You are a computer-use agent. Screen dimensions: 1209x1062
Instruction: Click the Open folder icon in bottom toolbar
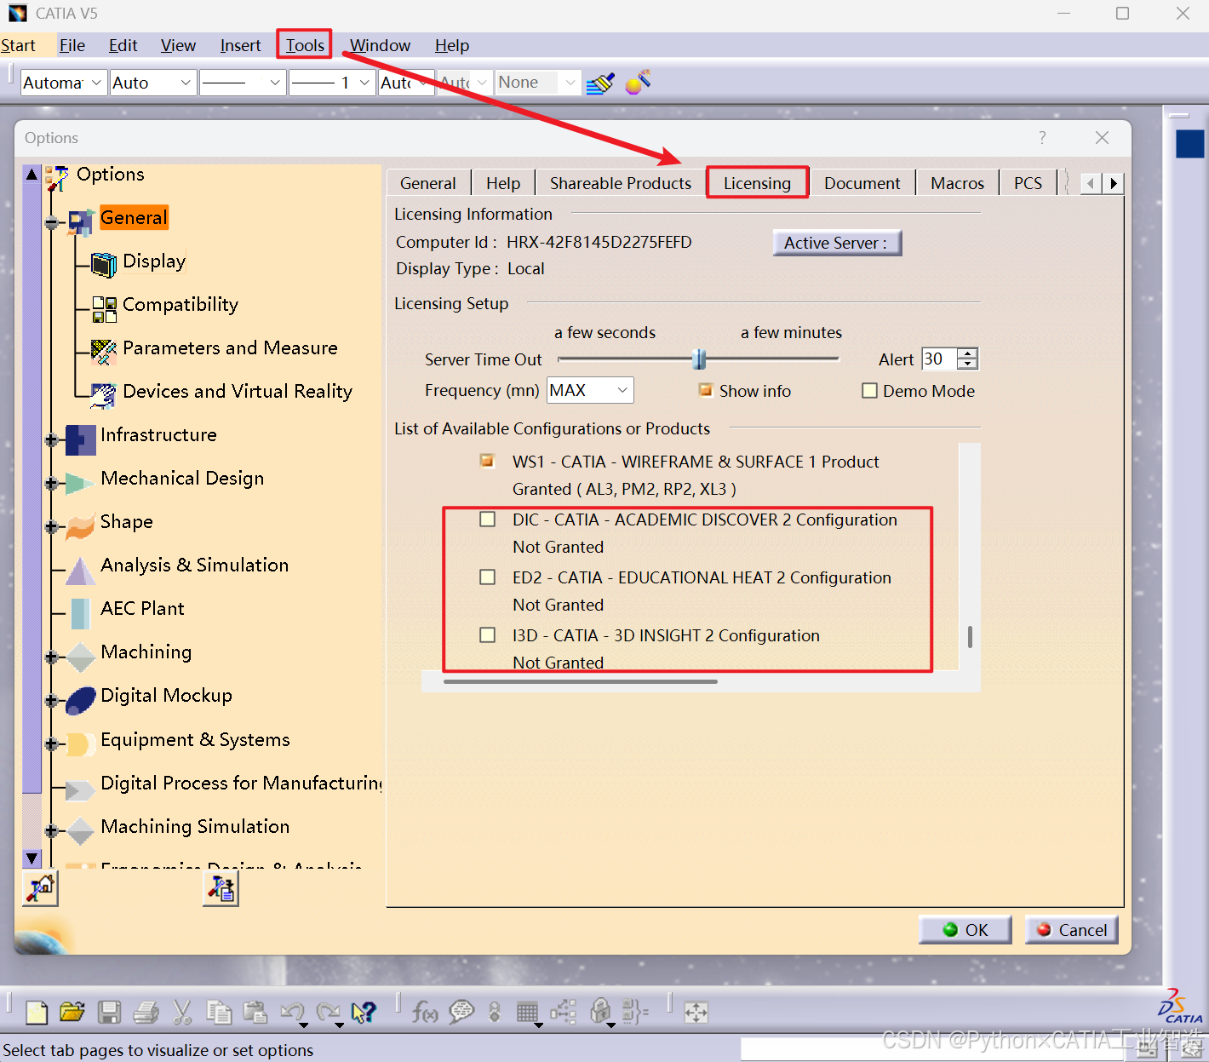click(x=72, y=1012)
